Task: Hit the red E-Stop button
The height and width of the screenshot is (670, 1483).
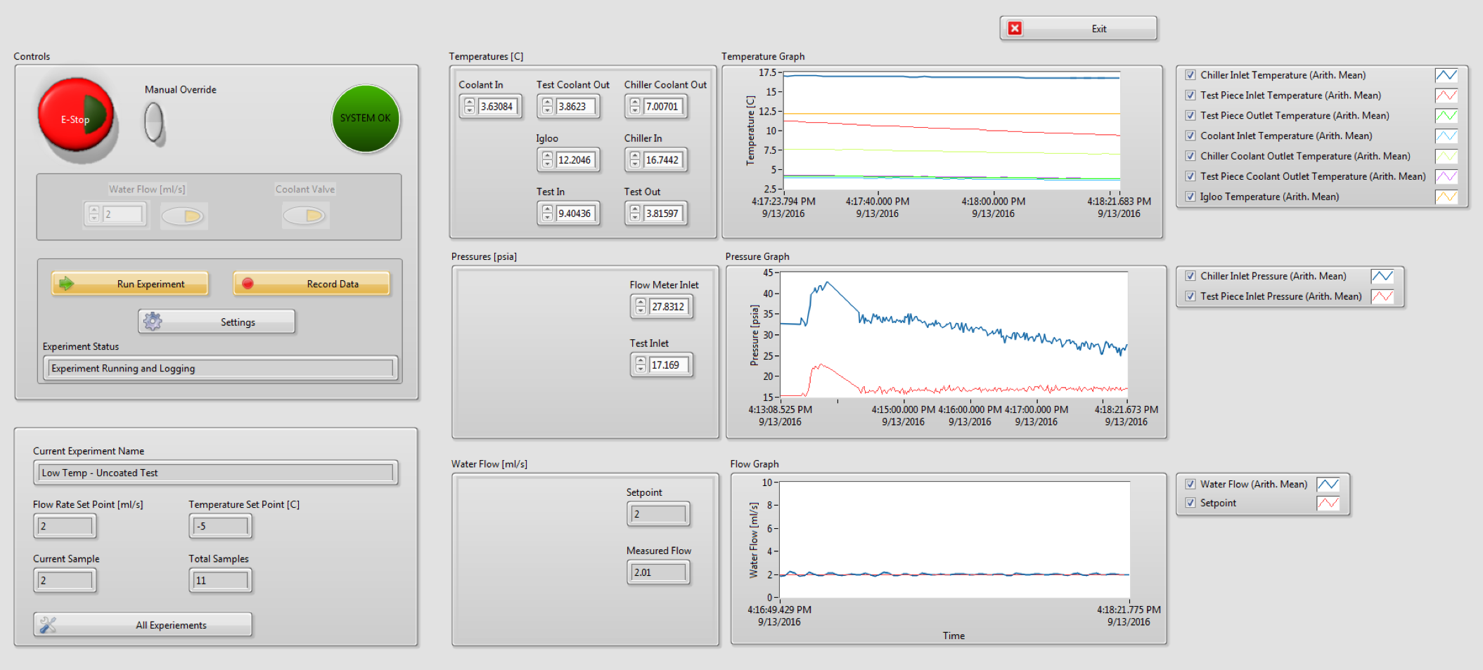Action: pos(76,116)
